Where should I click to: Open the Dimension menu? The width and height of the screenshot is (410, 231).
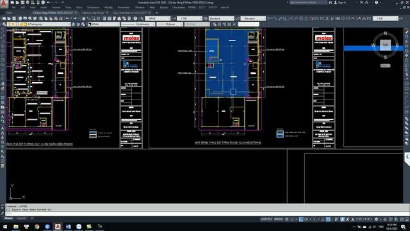tap(94, 8)
